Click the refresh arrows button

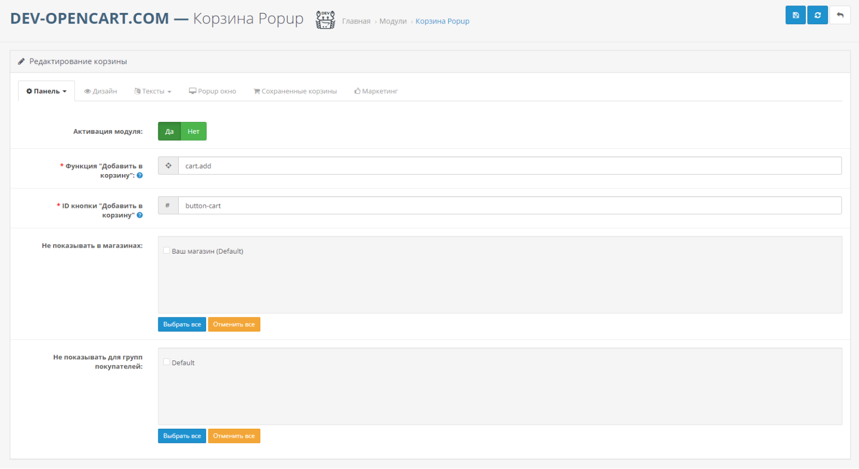[817, 15]
